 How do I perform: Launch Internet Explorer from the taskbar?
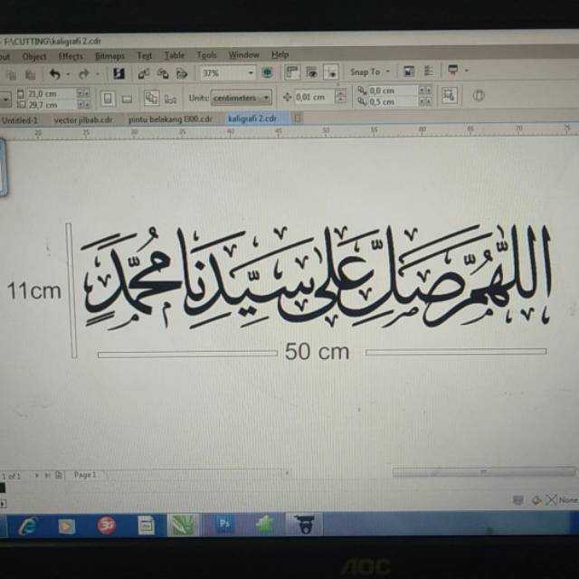pos(27,524)
